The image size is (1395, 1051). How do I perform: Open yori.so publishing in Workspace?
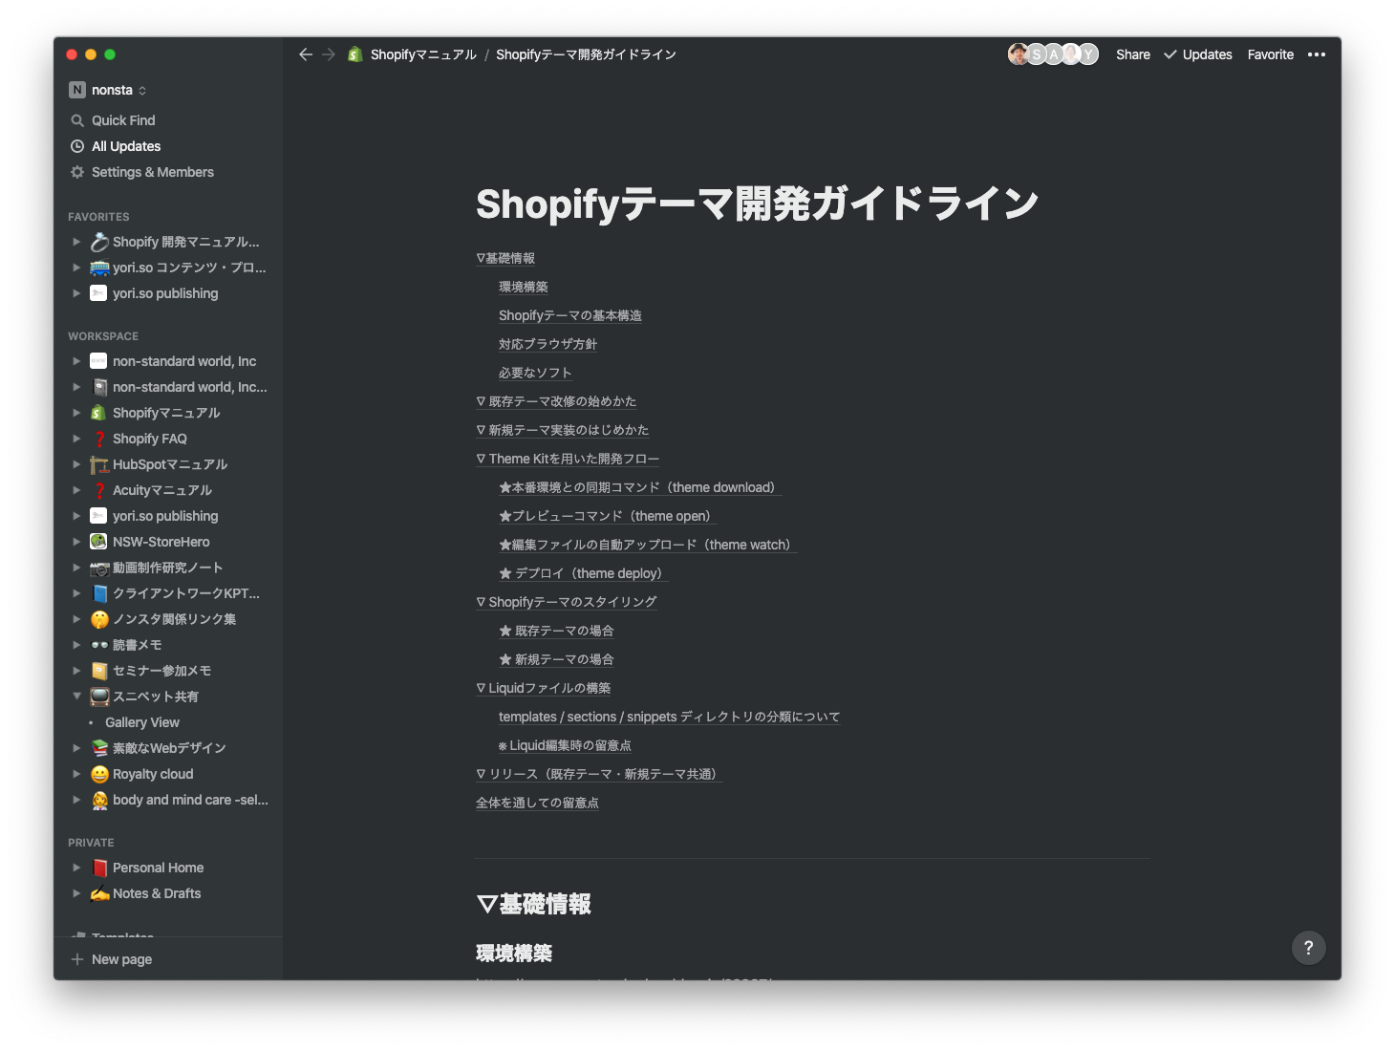tap(165, 516)
